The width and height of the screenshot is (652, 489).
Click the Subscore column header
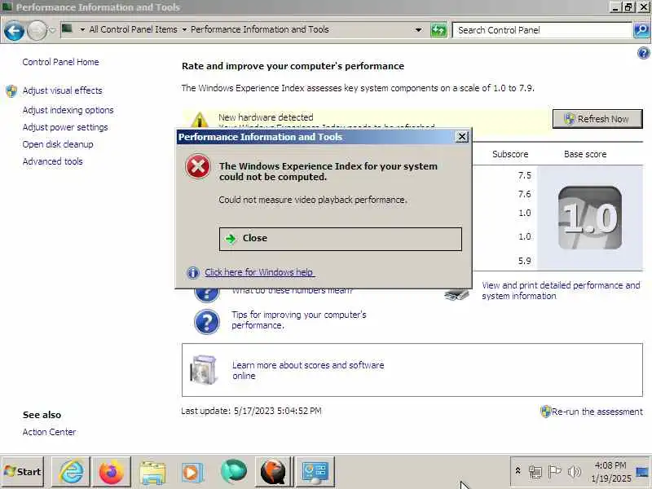pos(510,154)
